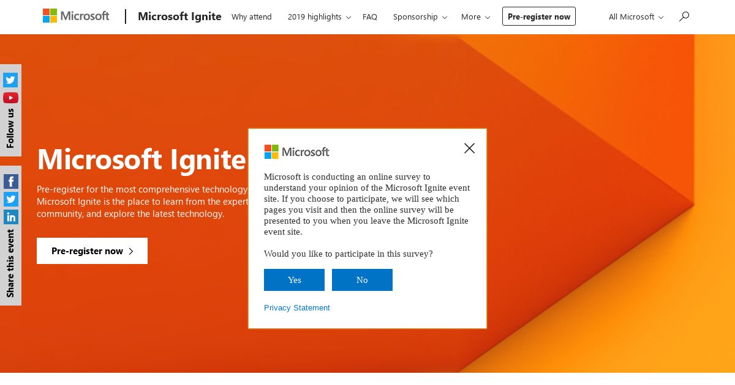Click the large Microsoft Ignite hero heading

point(141,159)
